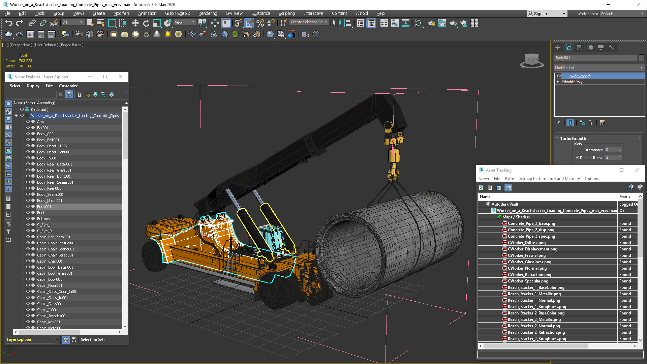Click the Scene Explorer search field
This screenshot has width=647, height=364.
point(31,94)
